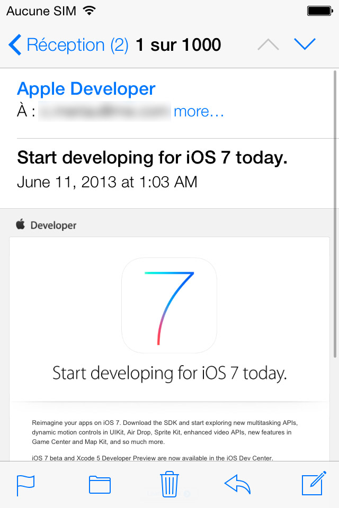Show previous message with up arrow
The width and height of the screenshot is (339, 508).
pyautogui.click(x=268, y=44)
